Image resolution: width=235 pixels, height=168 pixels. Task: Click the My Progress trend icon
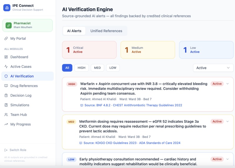pos(6,124)
